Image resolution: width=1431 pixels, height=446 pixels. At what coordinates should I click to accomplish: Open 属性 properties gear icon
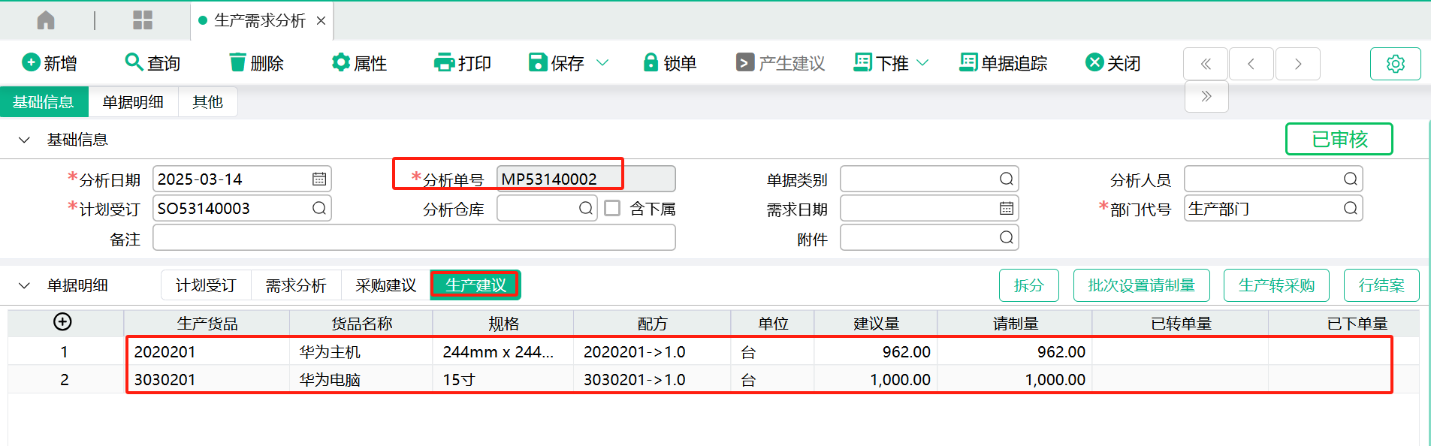click(x=340, y=62)
